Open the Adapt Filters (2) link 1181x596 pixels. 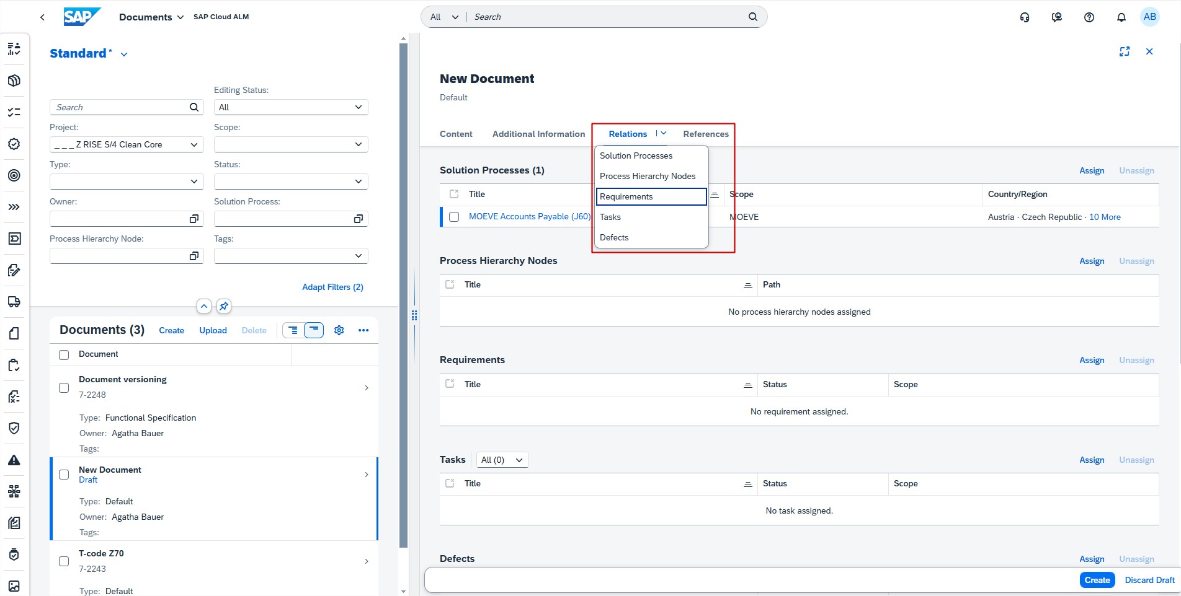coord(332,287)
